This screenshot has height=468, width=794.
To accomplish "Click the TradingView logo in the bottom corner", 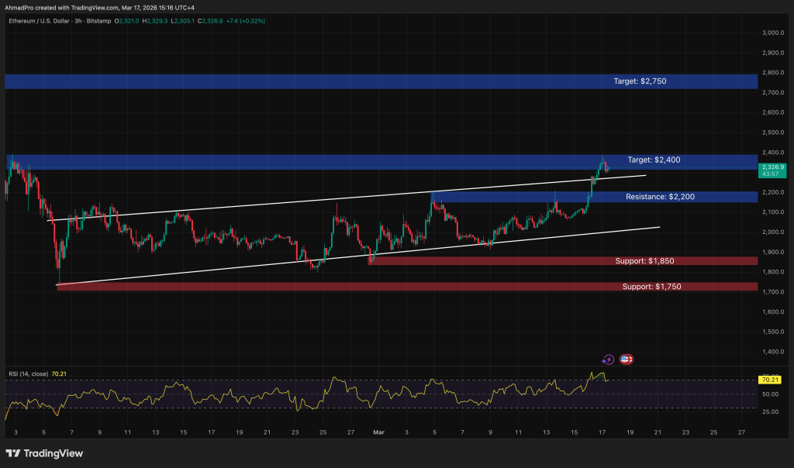I will tap(43, 453).
